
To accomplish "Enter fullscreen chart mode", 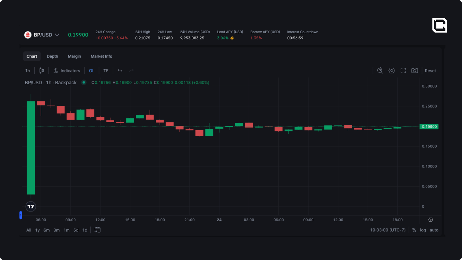I will point(403,70).
